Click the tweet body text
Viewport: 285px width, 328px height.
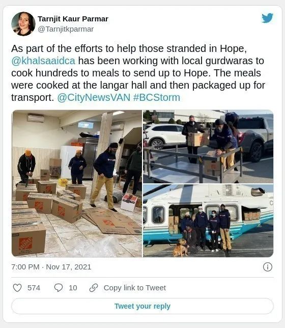[138, 73]
